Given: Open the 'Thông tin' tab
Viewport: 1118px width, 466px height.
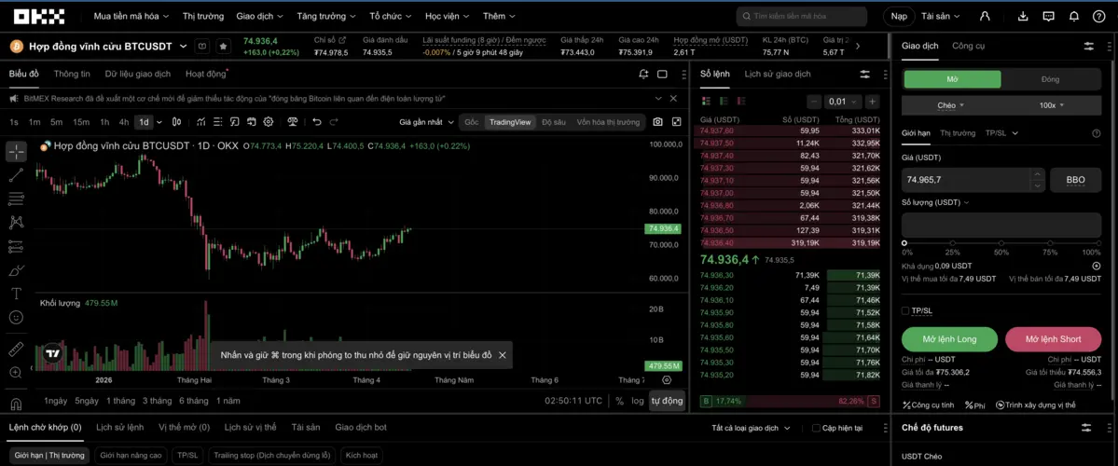Looking at the screenshot, I should pos(72,74).
